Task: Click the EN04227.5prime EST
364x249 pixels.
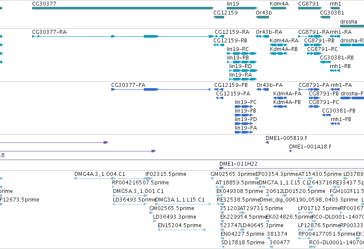Action: [x=222, y=238]
